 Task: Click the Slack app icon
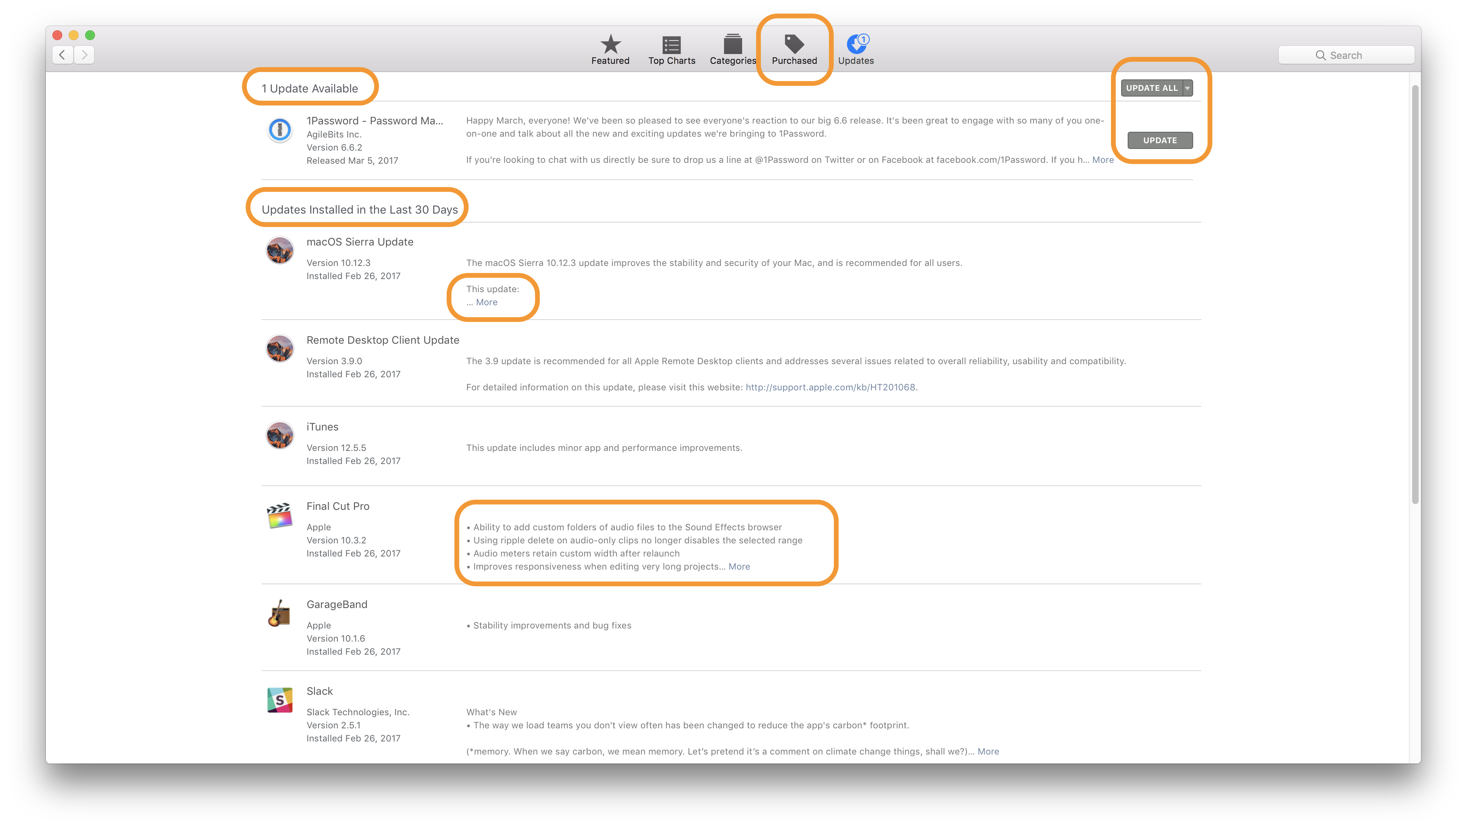280,701
